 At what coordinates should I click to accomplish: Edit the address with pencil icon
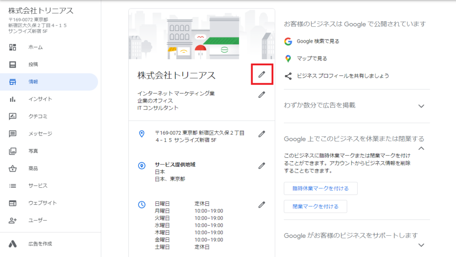point(262,134)
